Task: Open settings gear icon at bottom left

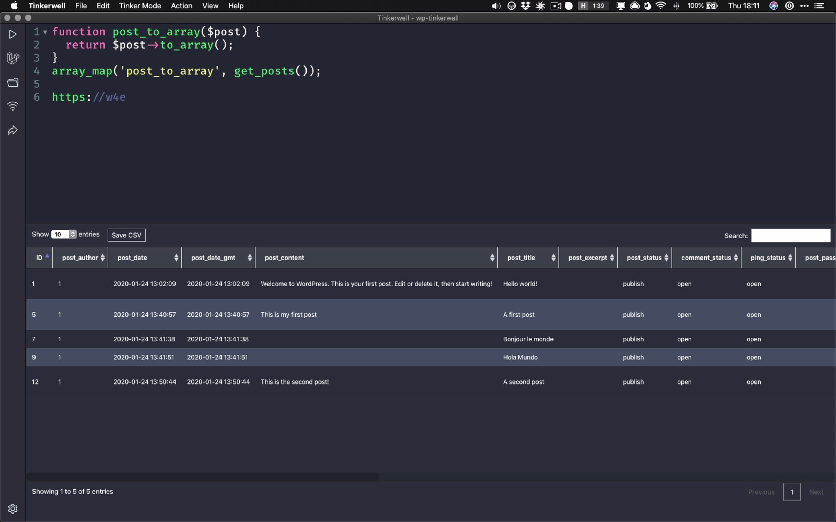Action: tap(13, 508)
